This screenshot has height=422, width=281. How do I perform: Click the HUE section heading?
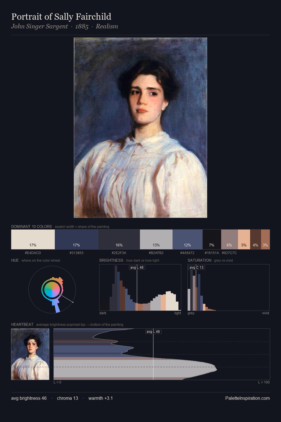(x=15, y=260)
